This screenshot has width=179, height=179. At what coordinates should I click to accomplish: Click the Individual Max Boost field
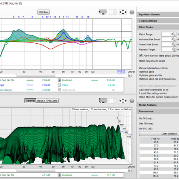[x=167, y=39]
